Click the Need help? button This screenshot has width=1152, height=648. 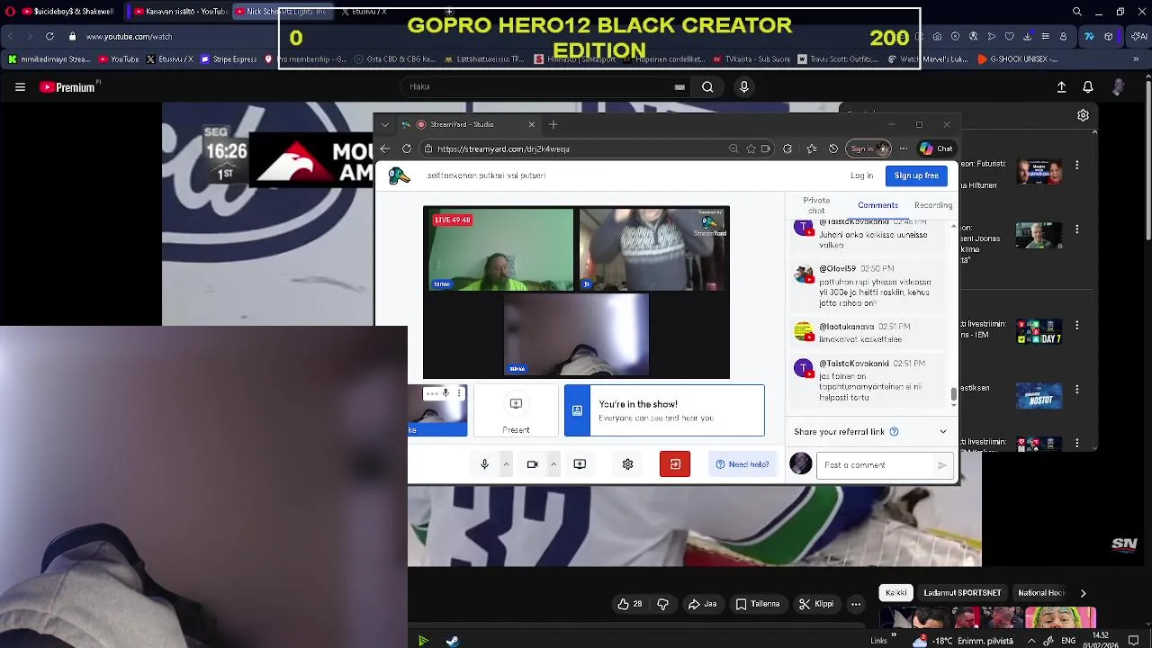[742, 464]
